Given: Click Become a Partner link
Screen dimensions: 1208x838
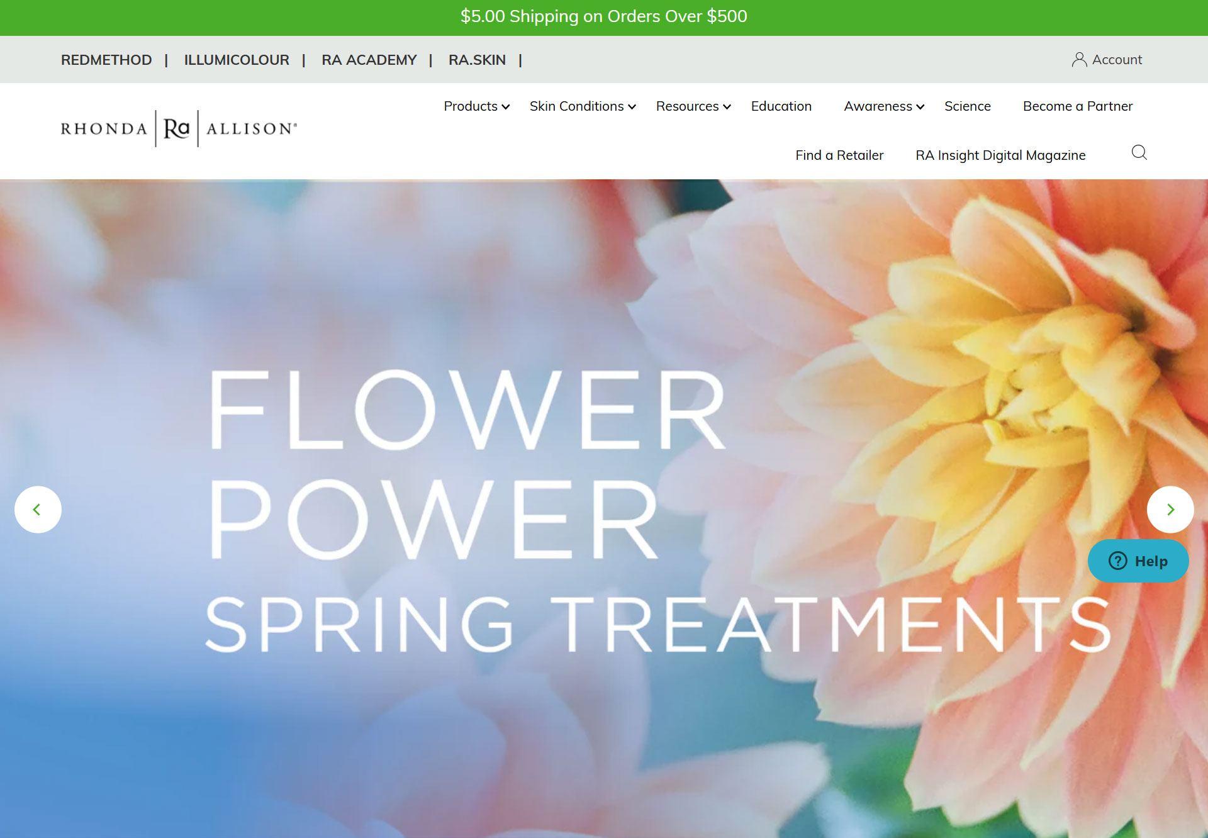Looking at the screenshot, I should [x=1078, y=106].
